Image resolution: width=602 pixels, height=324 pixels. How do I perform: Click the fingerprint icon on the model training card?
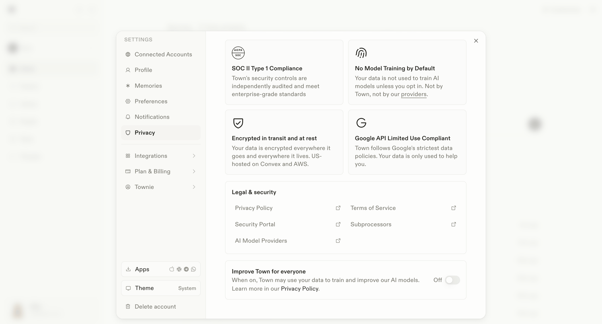pyautogui.click(x=361, y=53)
